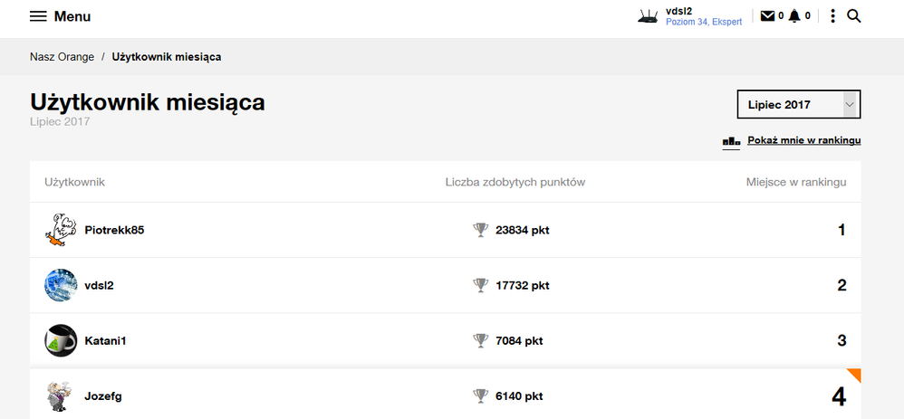Click Pokaż mnie w rankingu link
Screen dimensions: 904x419
click(803, 140)
